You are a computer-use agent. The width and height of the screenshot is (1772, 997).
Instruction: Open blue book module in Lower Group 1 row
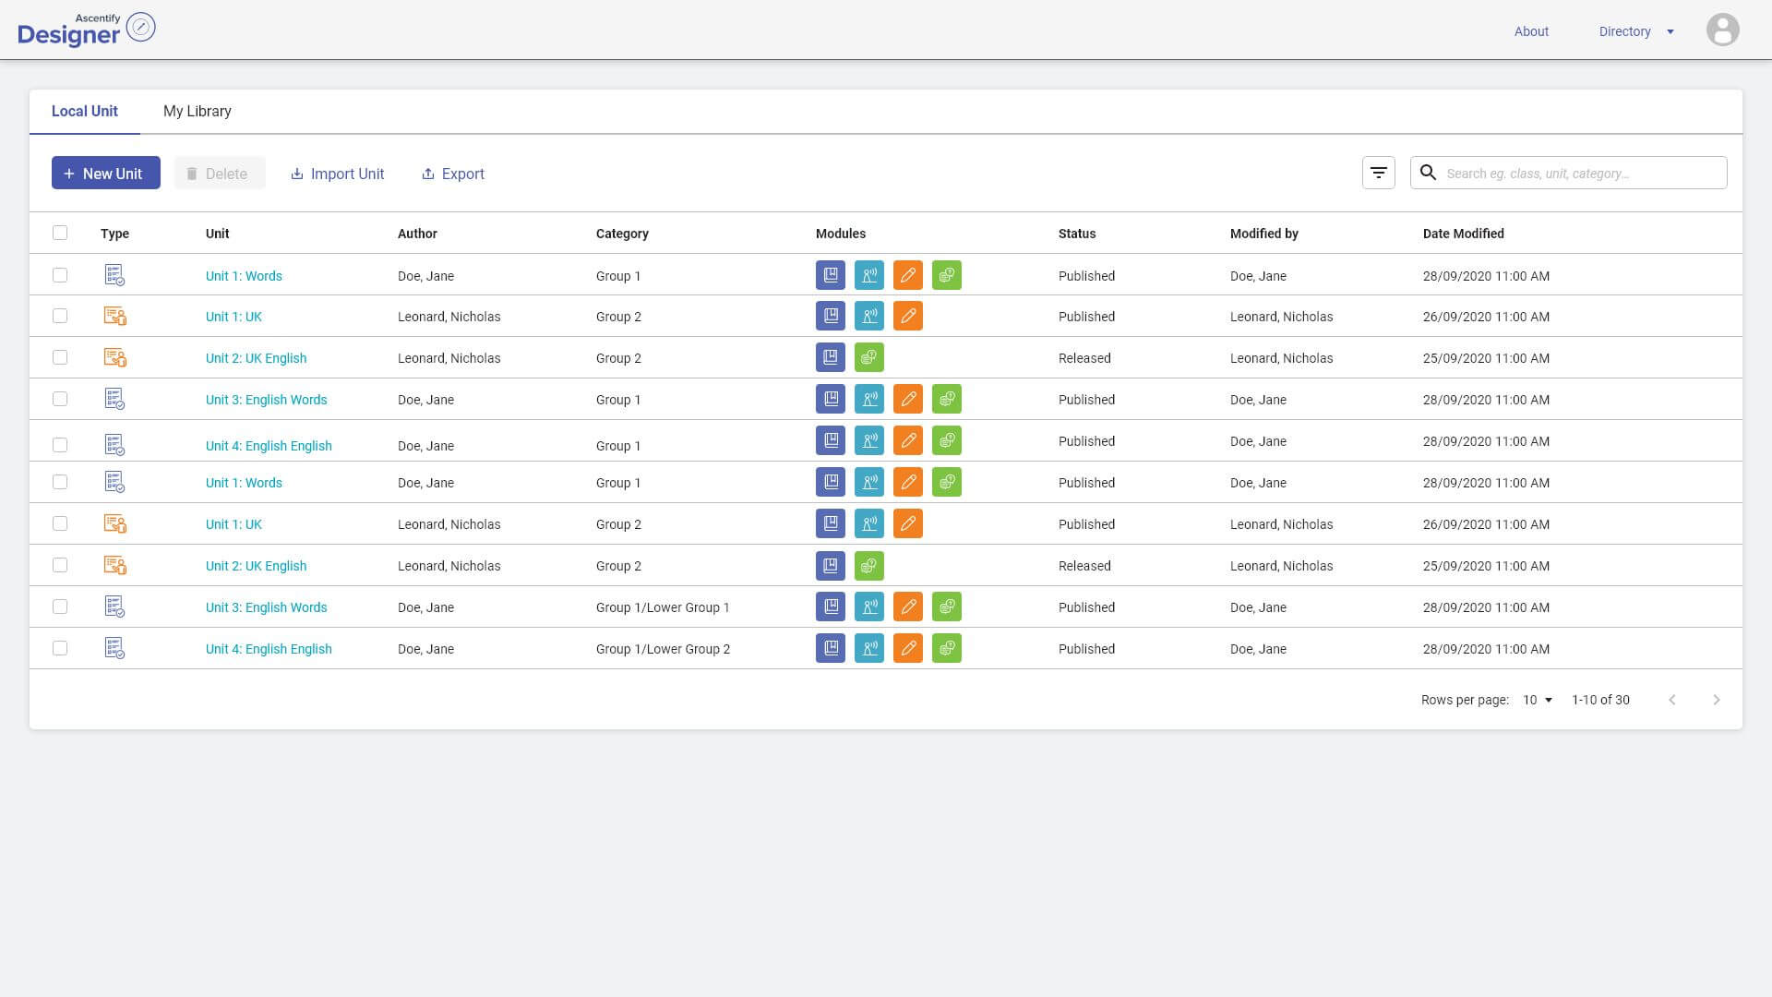click(831, 607)
